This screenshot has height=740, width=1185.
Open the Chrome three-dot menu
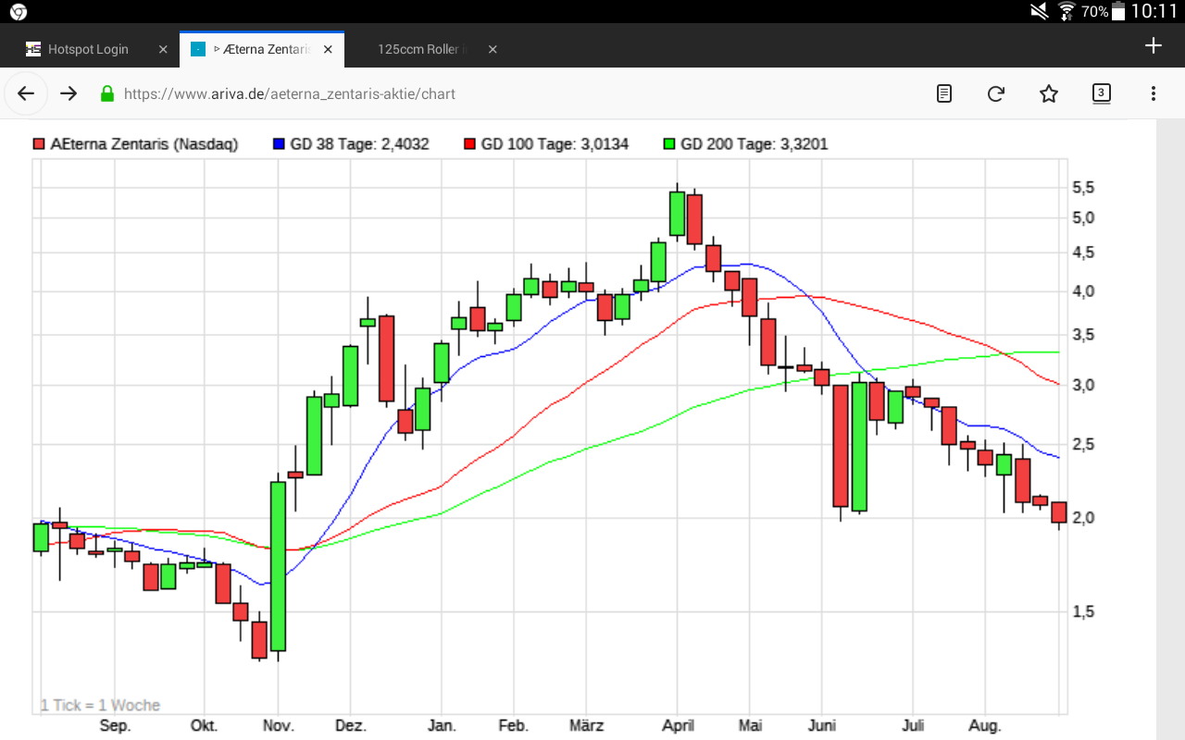pos(1154,93)
